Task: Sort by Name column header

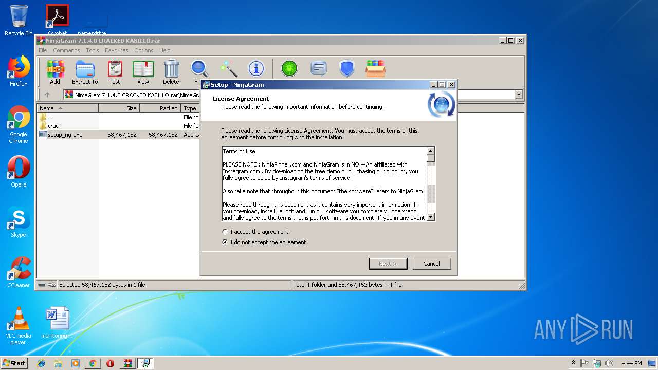Action: click(x=67, y=108)
